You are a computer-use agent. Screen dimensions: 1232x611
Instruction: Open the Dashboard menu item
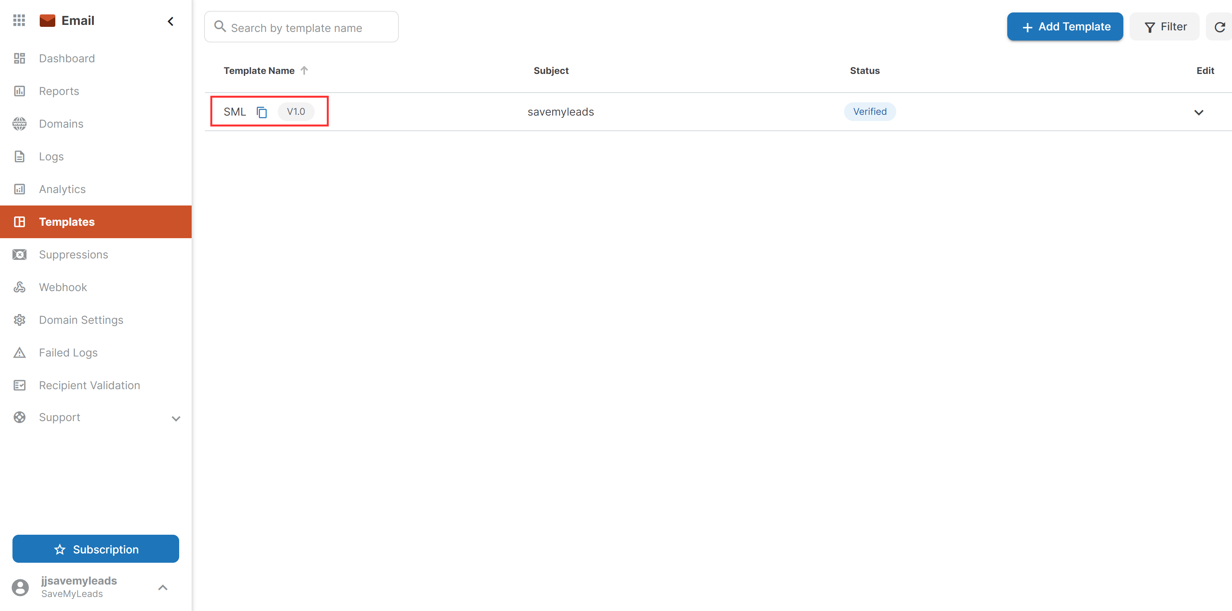click(96, 58)
